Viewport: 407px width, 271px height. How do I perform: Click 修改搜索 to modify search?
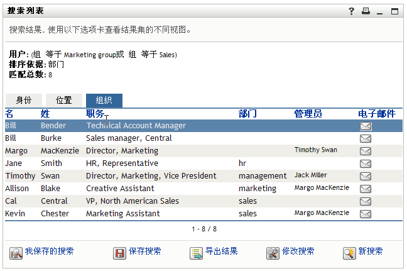291,252
